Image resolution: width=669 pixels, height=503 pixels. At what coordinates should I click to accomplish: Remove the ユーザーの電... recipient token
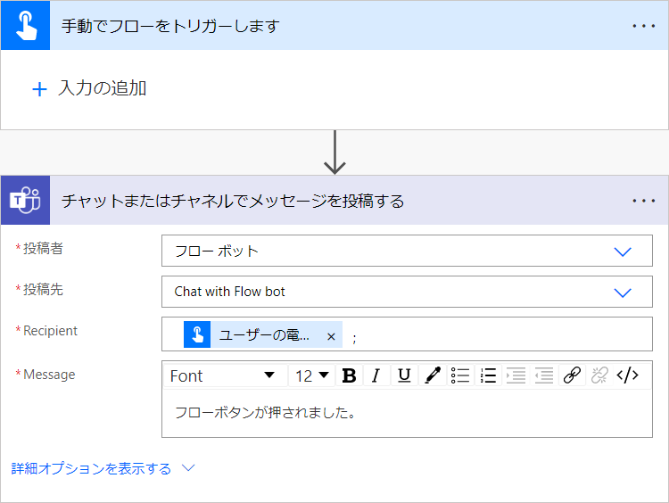click(x=331, y=336)
